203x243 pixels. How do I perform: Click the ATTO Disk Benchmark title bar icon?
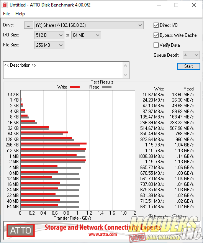(x=5, y=5)
